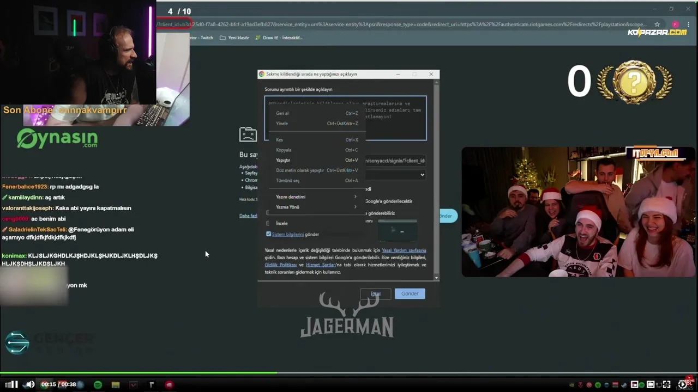This screenshot has height=392, width=698.
Task: Click İncele in the context menu
Action: [x=316, y=223]
